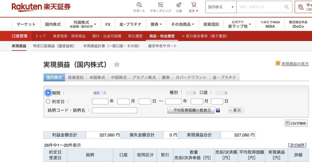
Task: Open the 金・プラチナ main navigation item
Action: (131, 24)
